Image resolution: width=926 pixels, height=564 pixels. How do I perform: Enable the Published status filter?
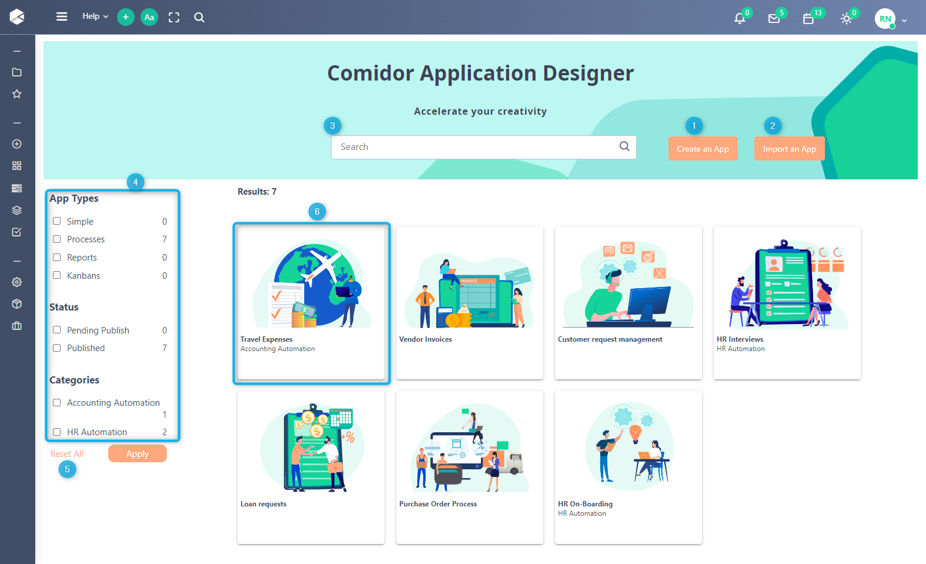click(x=57, y=348)
